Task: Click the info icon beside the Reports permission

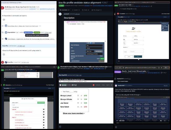Action: 44,117
